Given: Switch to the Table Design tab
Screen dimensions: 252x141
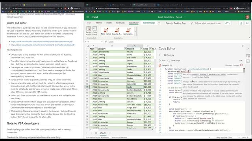Looking at the screenshot, I should tap(149, 23).
